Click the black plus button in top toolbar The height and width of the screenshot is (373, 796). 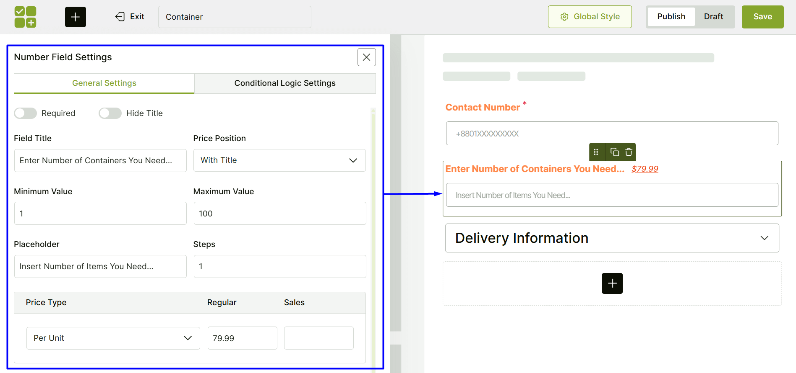click(76, 17)
